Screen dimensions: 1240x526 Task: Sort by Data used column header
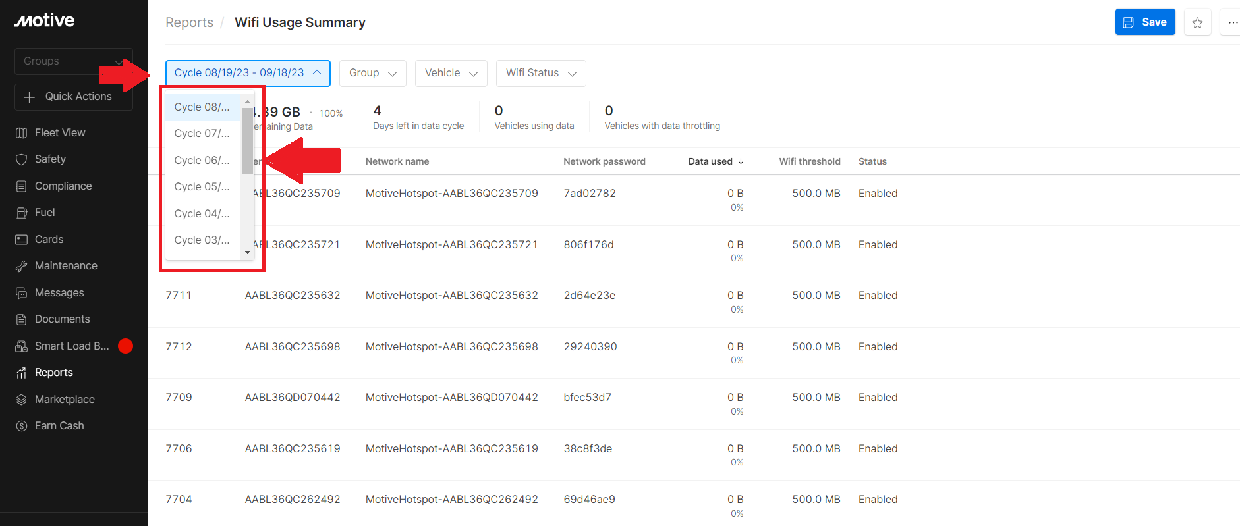point(710,161)
